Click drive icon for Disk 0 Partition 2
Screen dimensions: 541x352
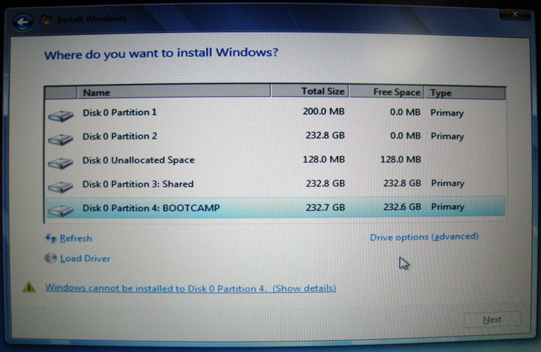point(61,139)
